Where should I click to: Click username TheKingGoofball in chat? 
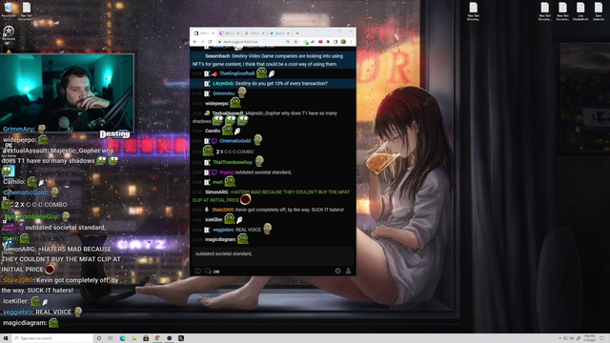[x=237, y=73]
